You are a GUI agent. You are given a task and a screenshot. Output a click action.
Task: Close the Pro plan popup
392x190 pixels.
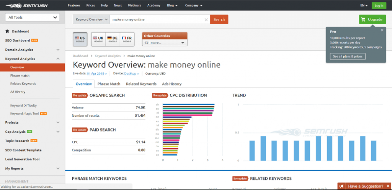[x=382, y=30]
